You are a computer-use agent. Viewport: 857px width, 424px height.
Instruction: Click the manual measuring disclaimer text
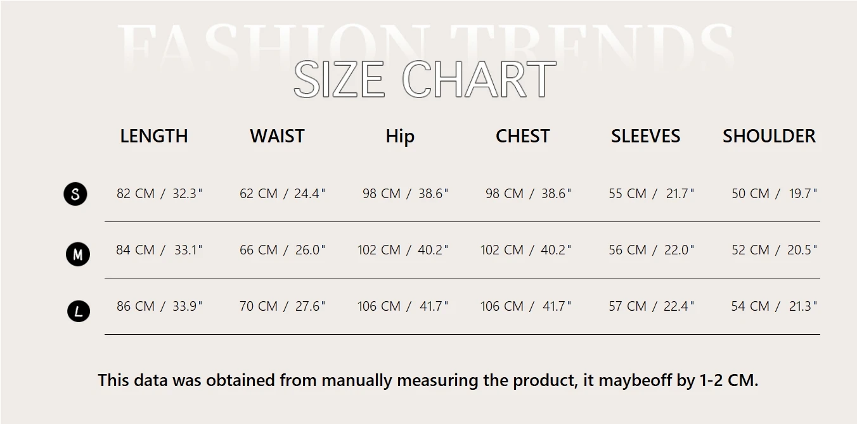(x=428, y=380)
